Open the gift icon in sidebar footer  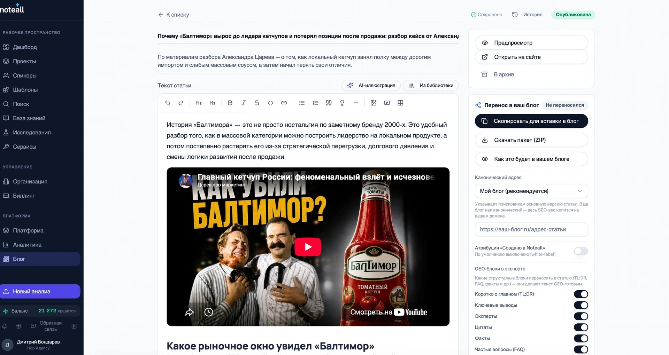click(x=19, y=326)
